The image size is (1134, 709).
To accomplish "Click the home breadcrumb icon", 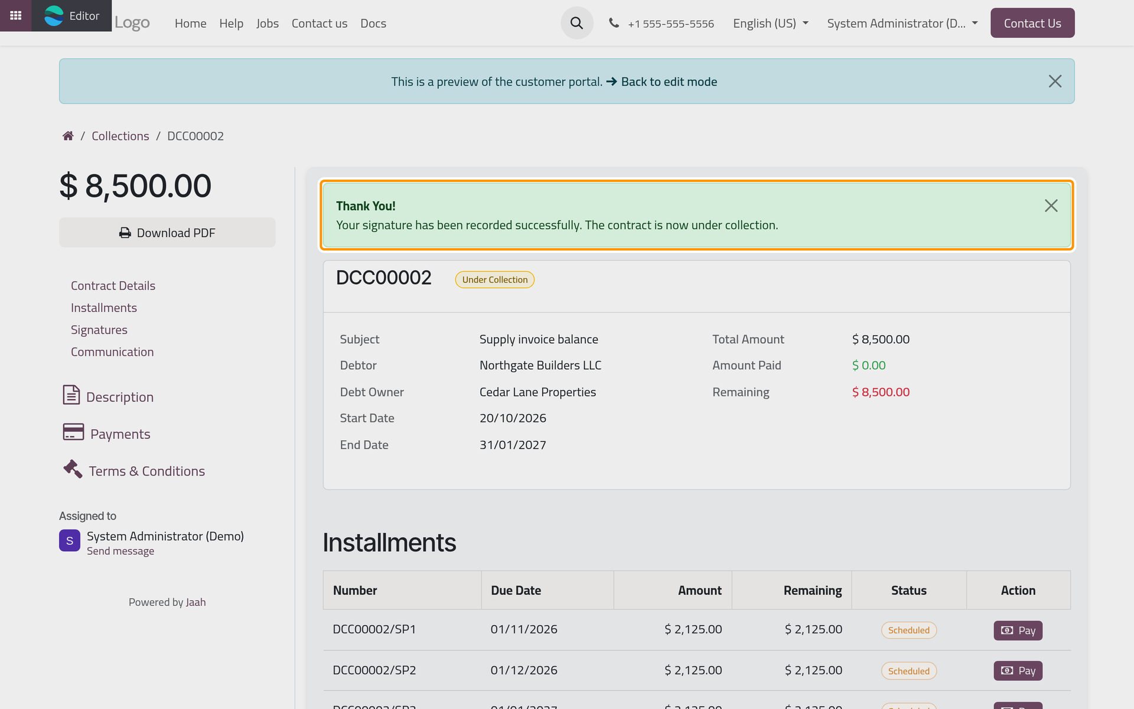I will pos(68,136).
